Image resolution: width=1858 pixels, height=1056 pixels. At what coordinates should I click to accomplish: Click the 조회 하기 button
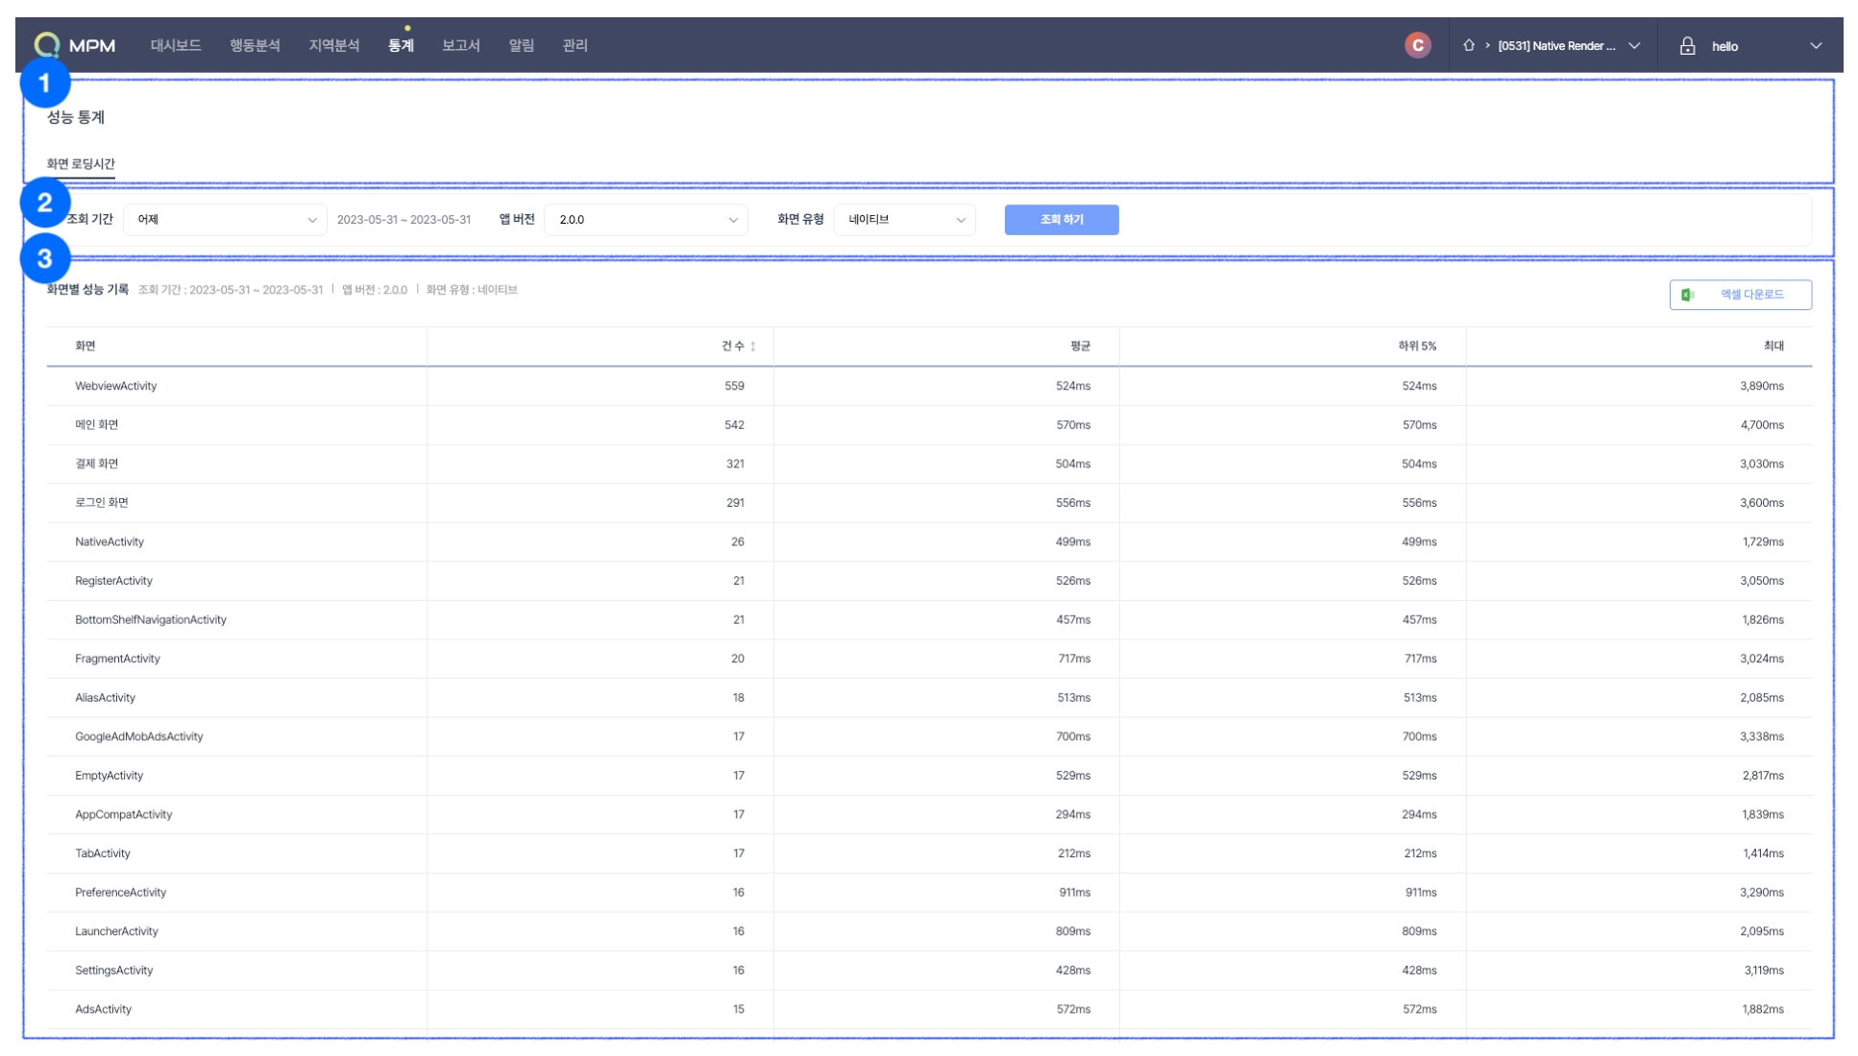coord(1061,220)
